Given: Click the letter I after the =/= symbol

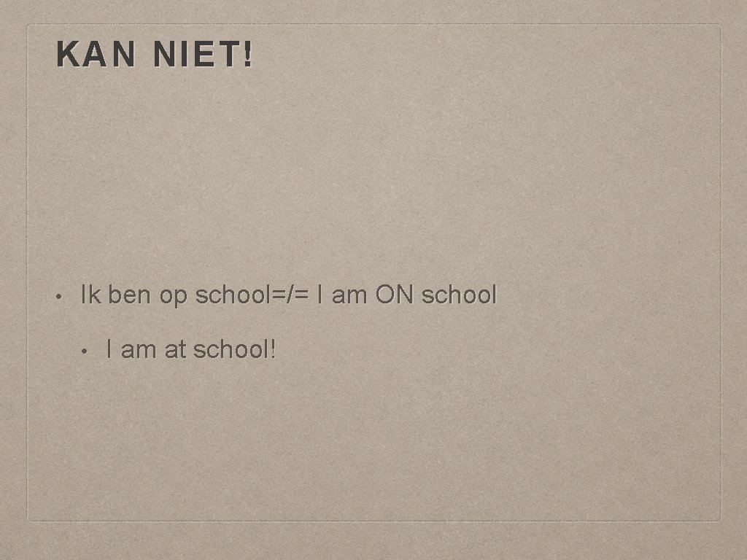Looking at the screenshot, I should (321, 295).
